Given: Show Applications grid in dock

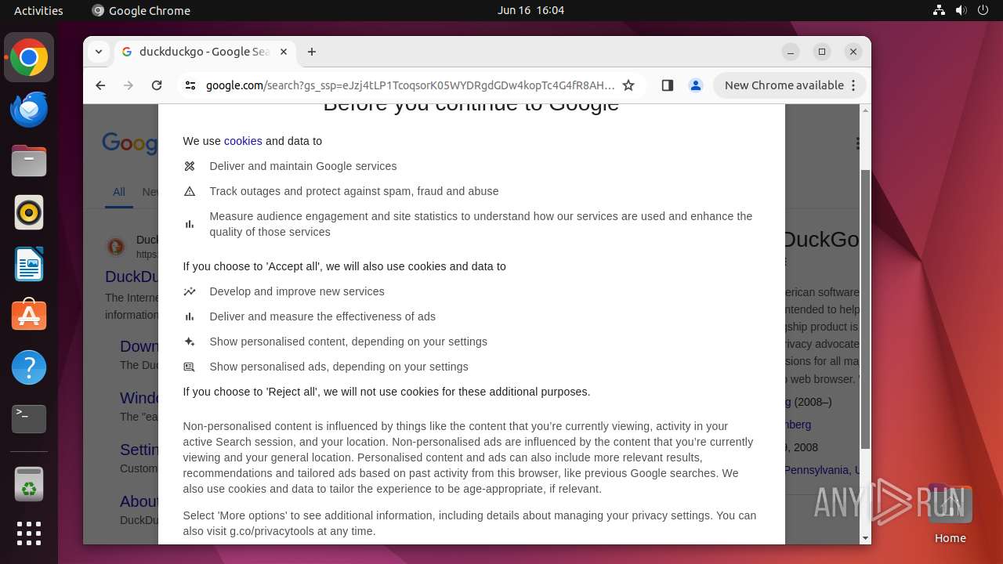Looking at the screenshot, I should pyautogui.click(x=29, y=533).
